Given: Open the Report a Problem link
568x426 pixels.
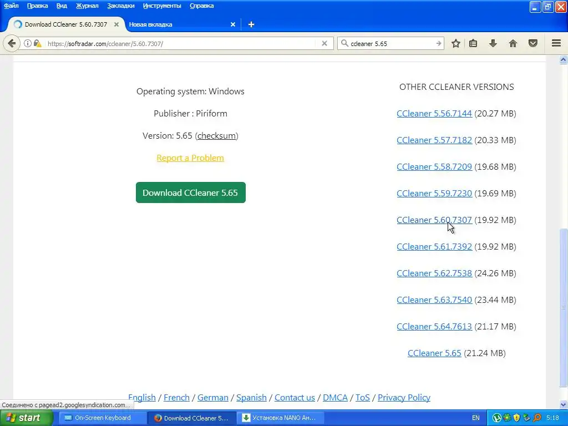Looking at the screenshot, I should [190, 158].
